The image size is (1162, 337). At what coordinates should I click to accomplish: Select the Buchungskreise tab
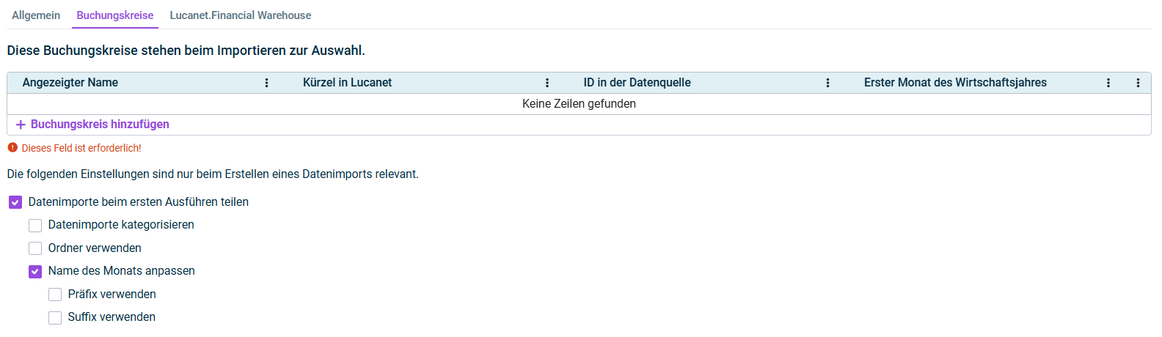click(x=115, y=15)
